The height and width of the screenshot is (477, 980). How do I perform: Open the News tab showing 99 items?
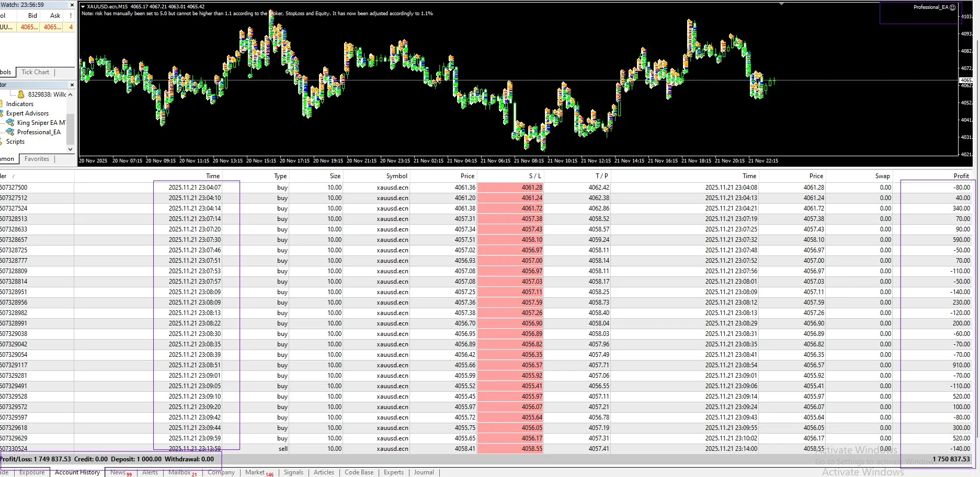(x=119, y=472)
